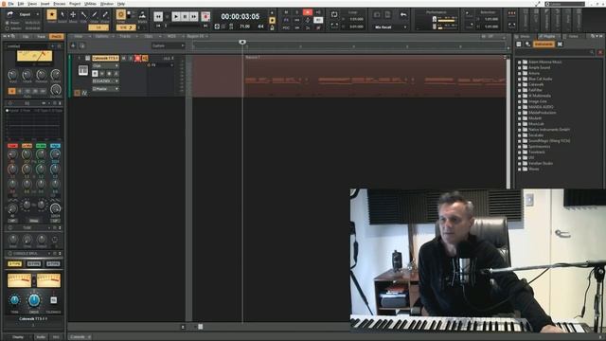Toggle input echo on TTS-1 track

[145, 58]
